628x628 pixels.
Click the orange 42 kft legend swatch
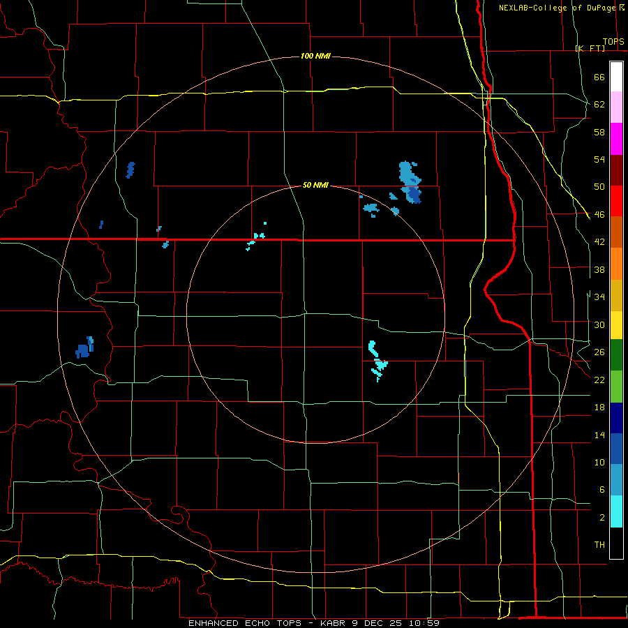click(616, 264)
